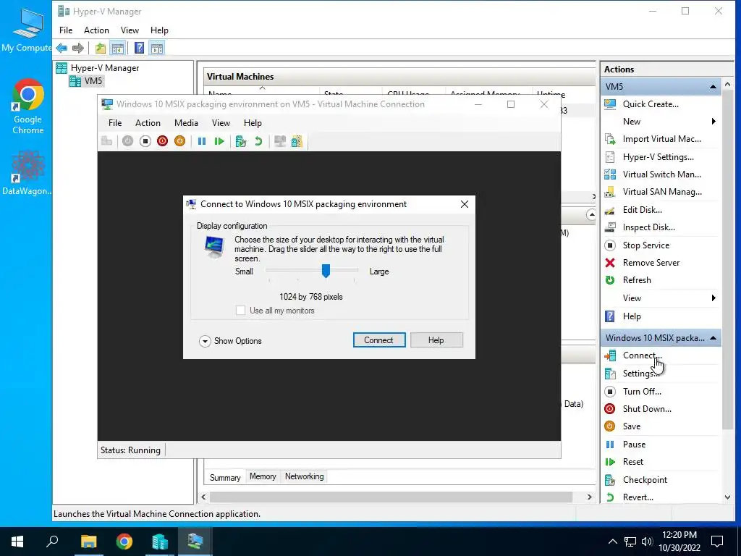Click Remove Server red X action
Screen dimensions: 741x556
651,263
